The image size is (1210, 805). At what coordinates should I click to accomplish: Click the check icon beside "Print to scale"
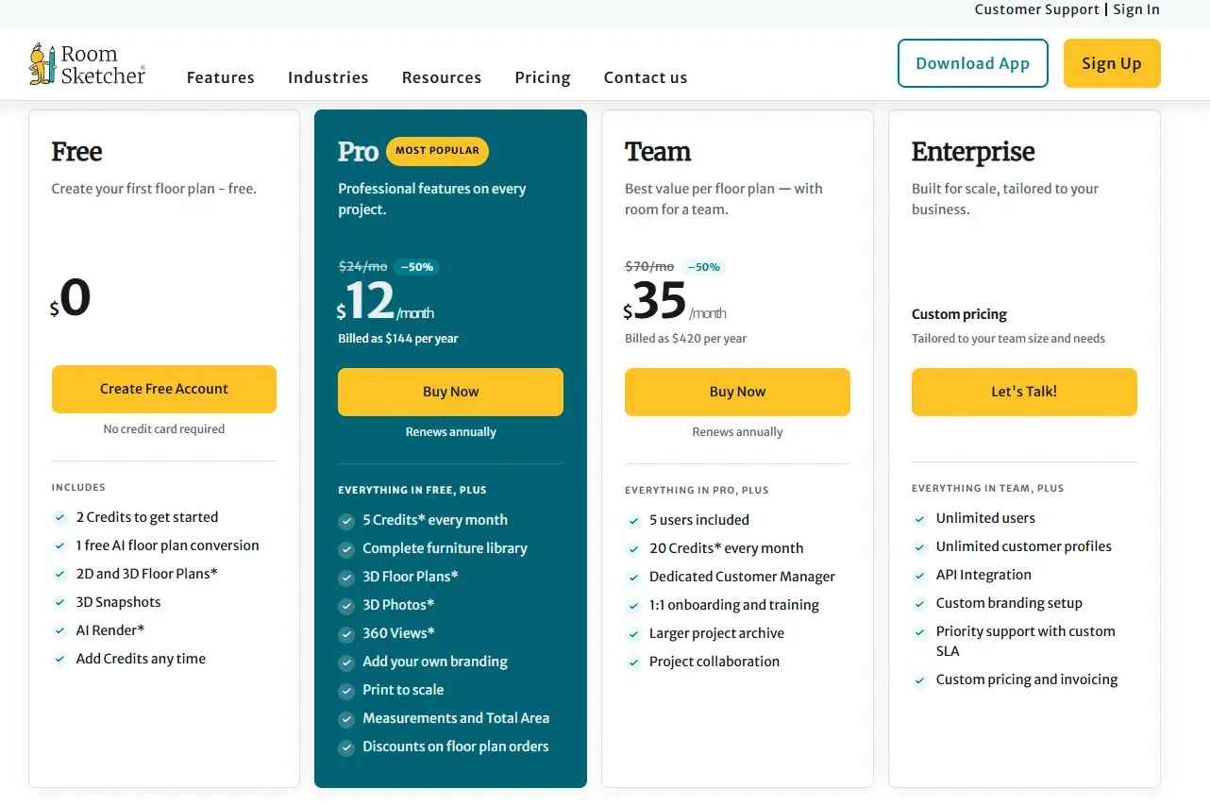(346, 691)
